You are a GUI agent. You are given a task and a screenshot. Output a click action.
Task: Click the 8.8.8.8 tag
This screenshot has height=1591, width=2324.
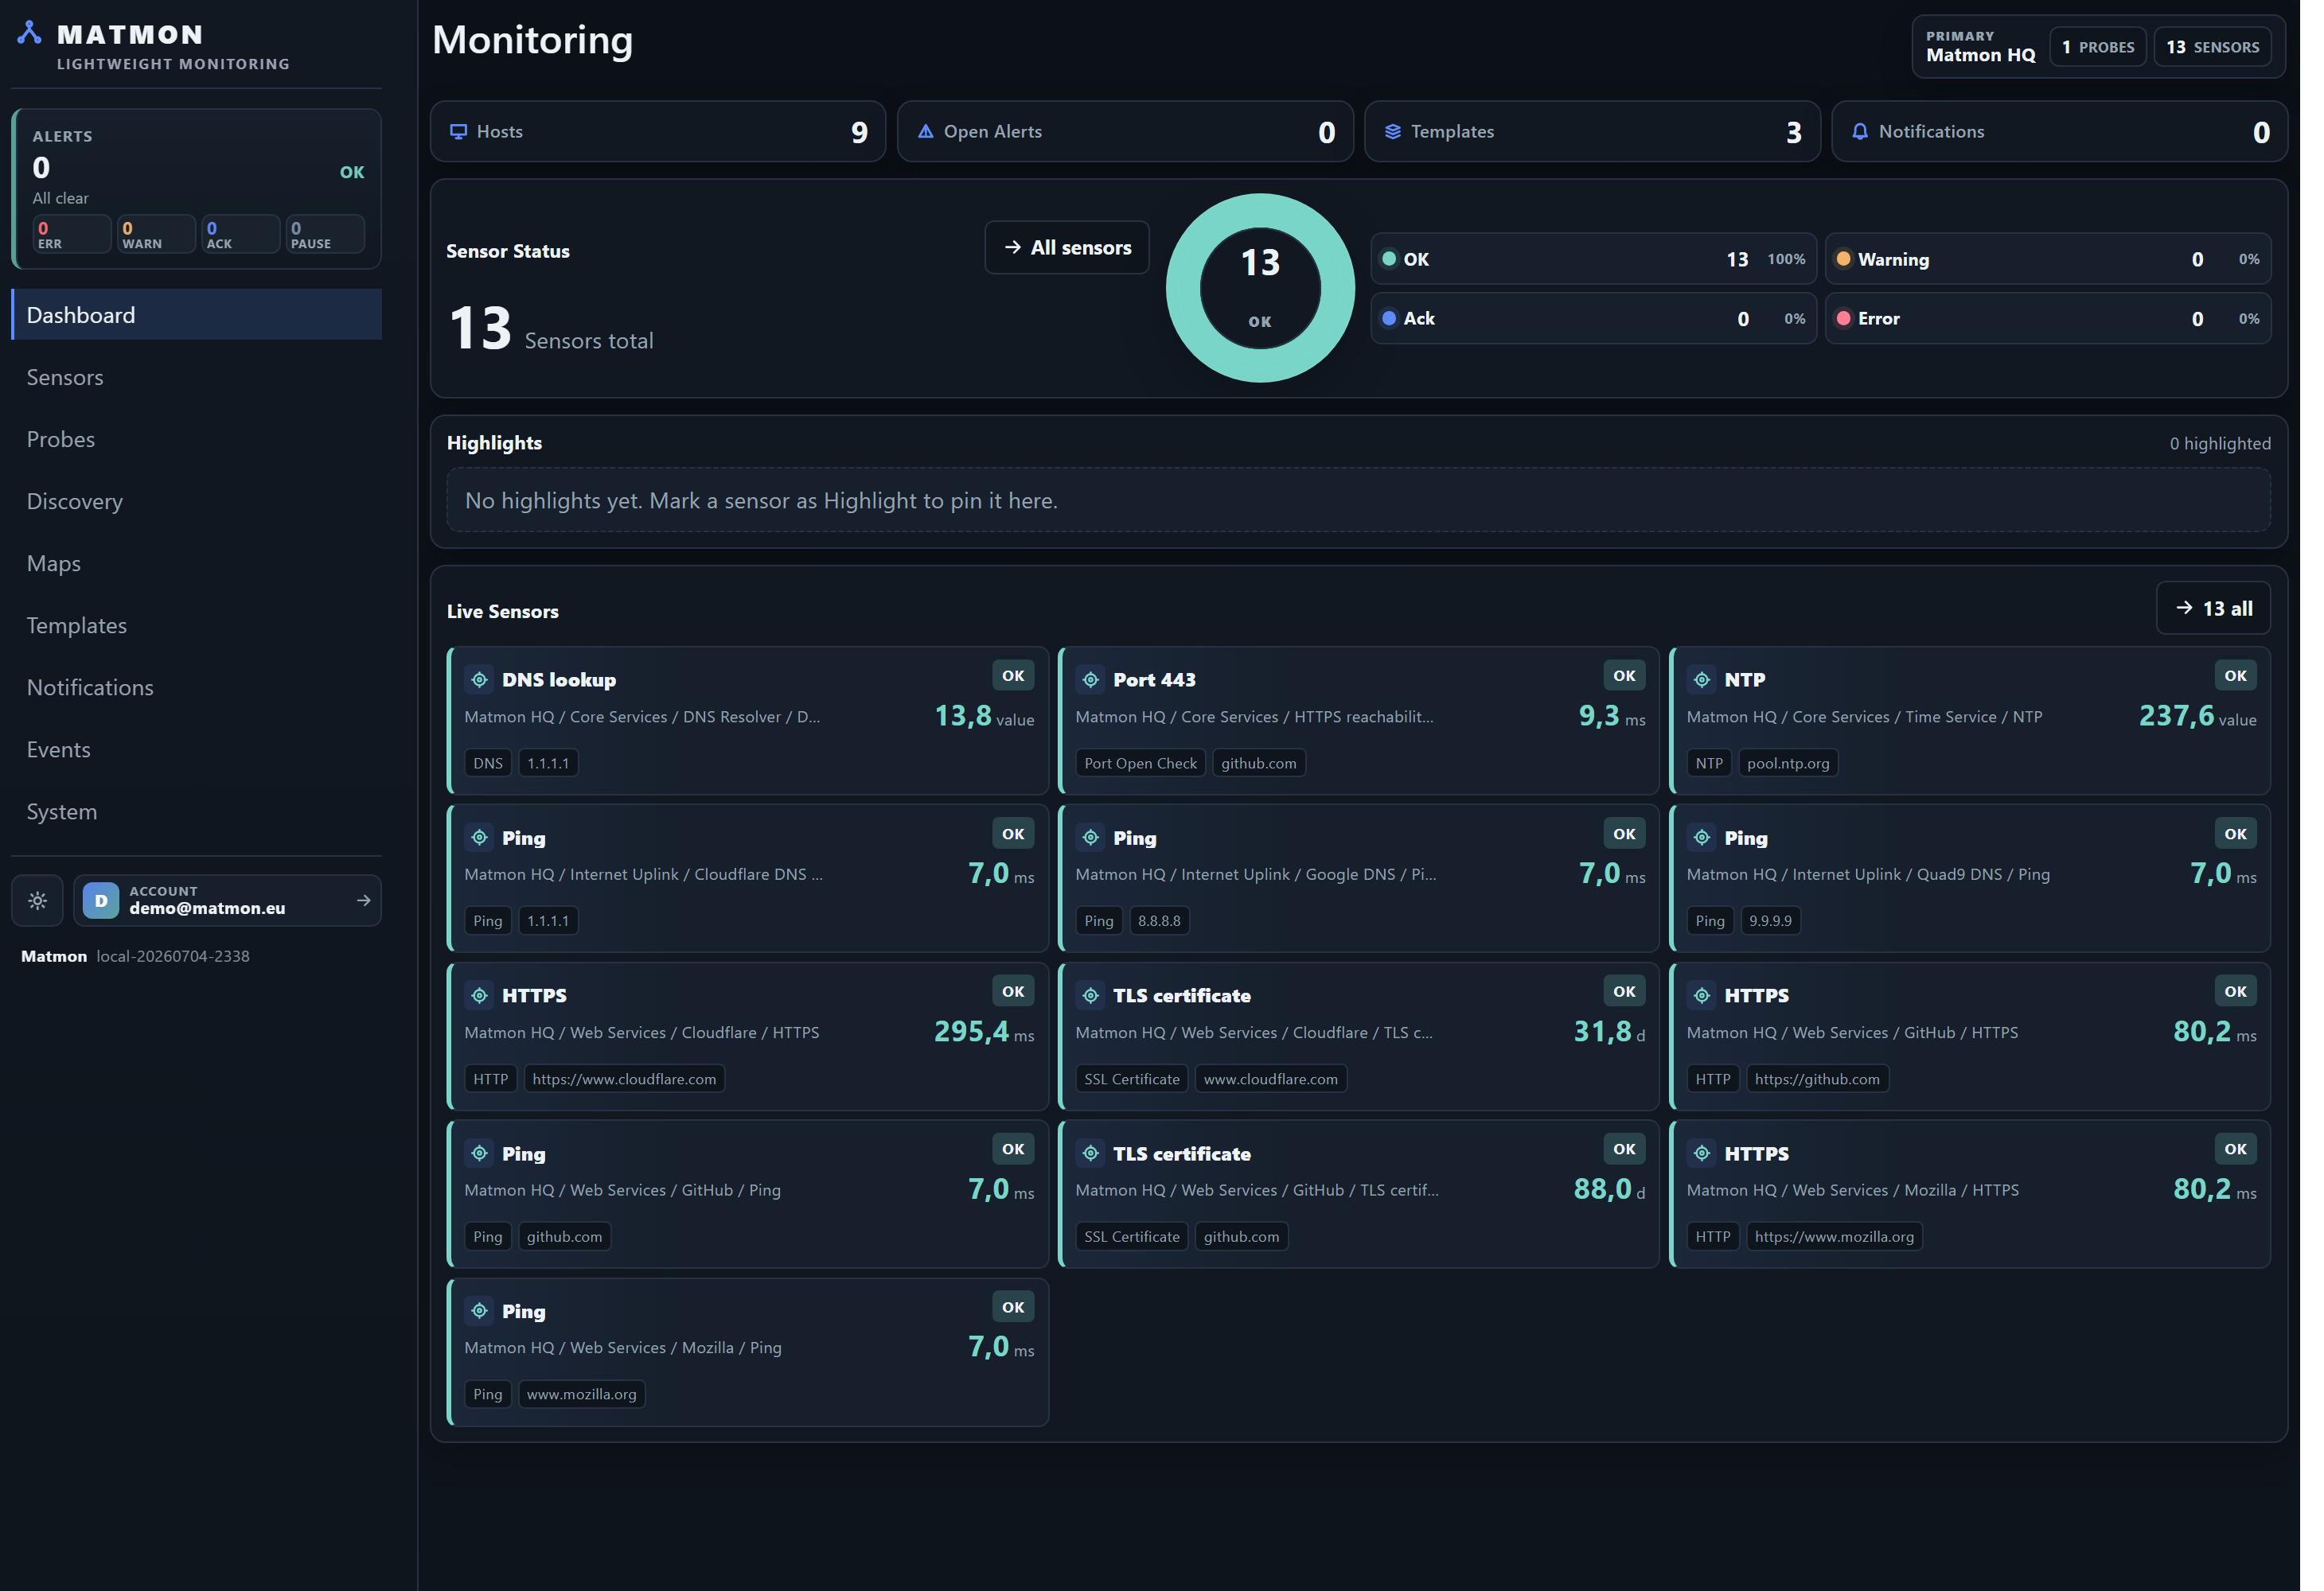(x=1159, y=921)
